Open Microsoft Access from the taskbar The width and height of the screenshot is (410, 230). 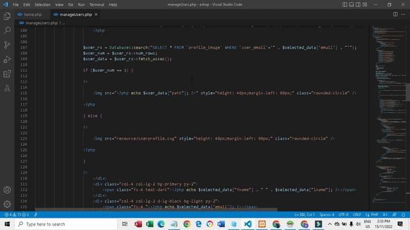point(138,224)
